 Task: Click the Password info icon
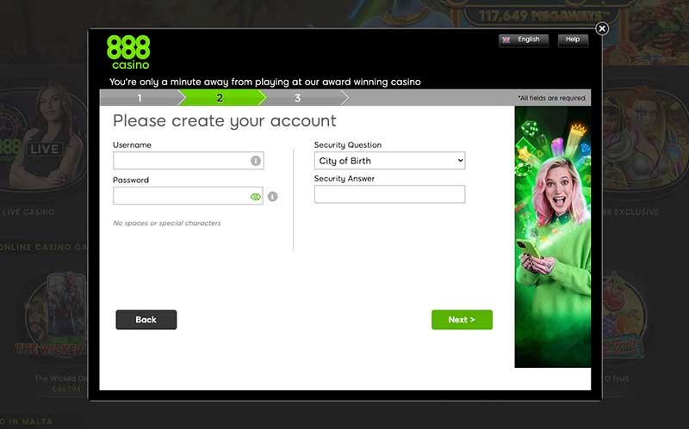pyautogui.click(x=272, y=197)
